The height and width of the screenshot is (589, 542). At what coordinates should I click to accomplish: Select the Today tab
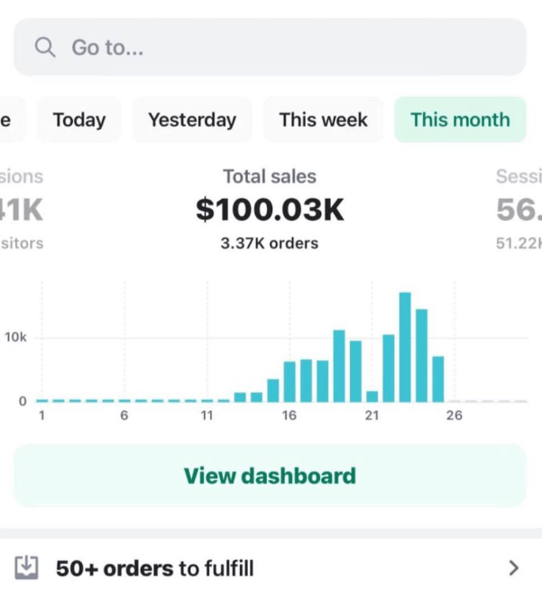coord(79,120)
